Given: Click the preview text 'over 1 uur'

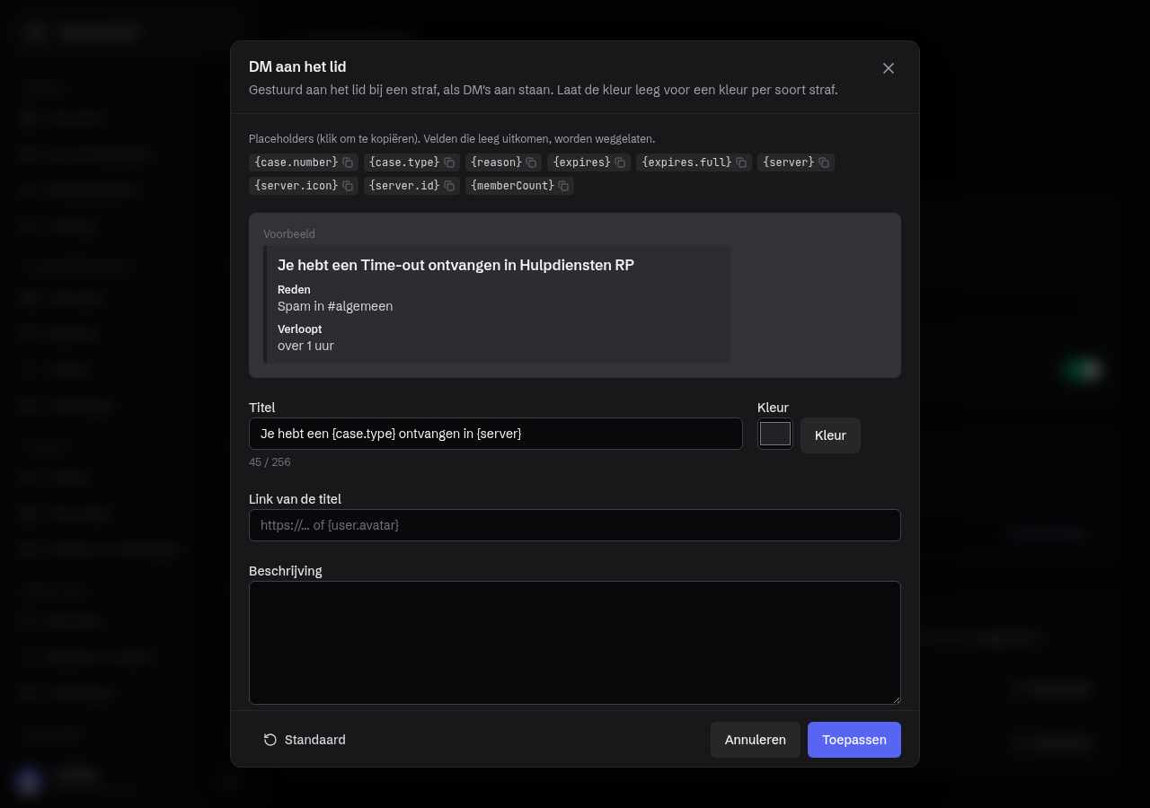Looking at the screenshot, I should point(305,346).
